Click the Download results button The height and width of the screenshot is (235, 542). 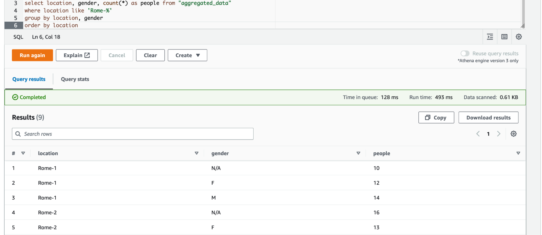(488, 118)
